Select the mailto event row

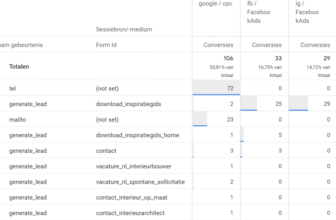[18, 119]
